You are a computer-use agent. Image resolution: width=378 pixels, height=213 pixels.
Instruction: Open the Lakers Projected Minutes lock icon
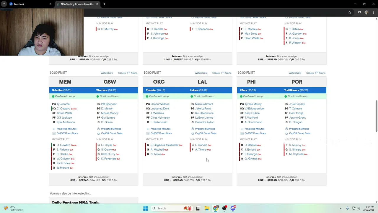[192, 129]
